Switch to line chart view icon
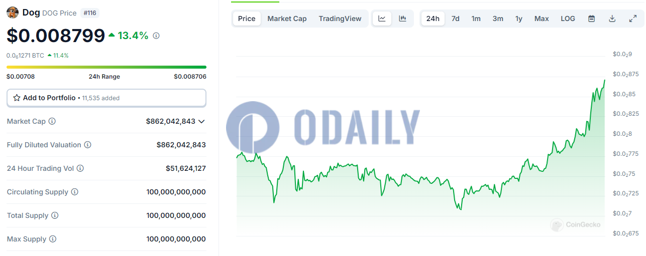 (382, 19)
